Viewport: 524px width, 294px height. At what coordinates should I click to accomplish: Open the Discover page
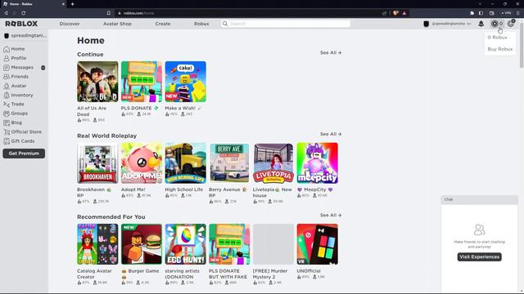[70, 24]
